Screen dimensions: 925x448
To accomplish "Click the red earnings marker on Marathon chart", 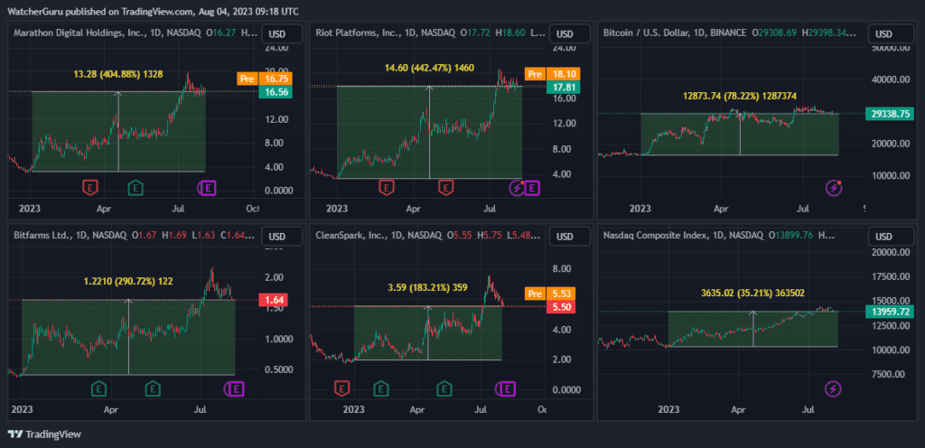I will pyautogui.click(x=89, y=188).
